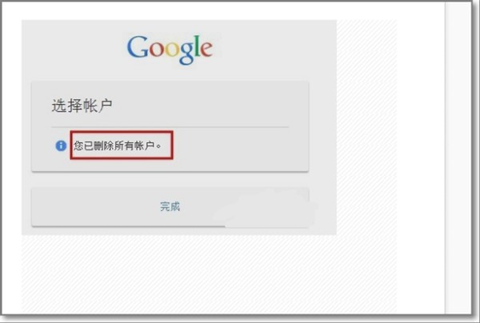Viewport: 480px width, 323px height.
Task: Click the 完成 button
Action: click(x=170, y=207)
